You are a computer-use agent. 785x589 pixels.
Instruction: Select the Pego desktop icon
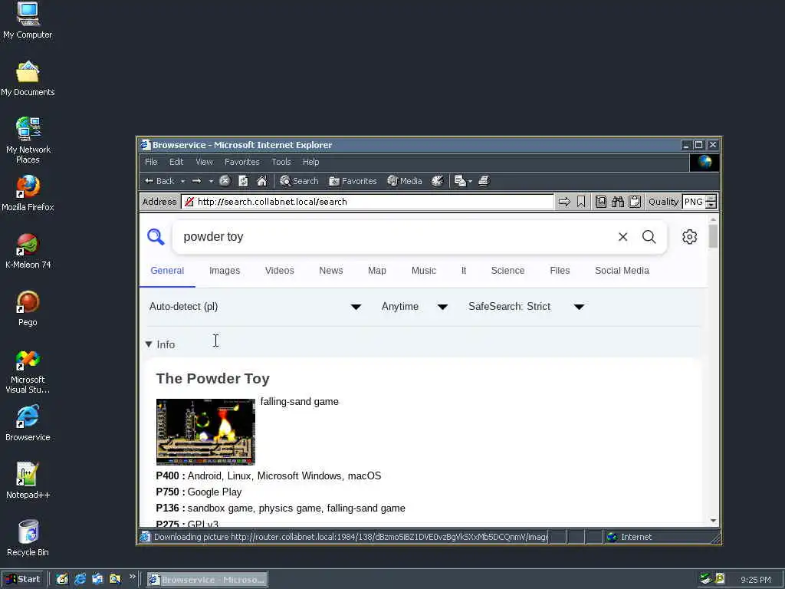28,308
